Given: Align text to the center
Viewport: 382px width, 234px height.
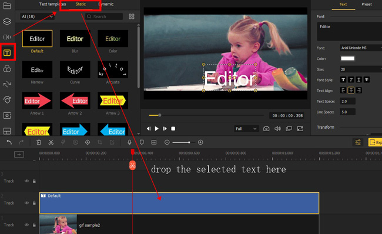Looking at the screenshot, I should pos(351,91).
